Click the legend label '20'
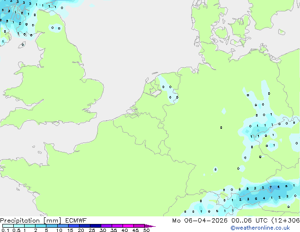 click(81, 230)
